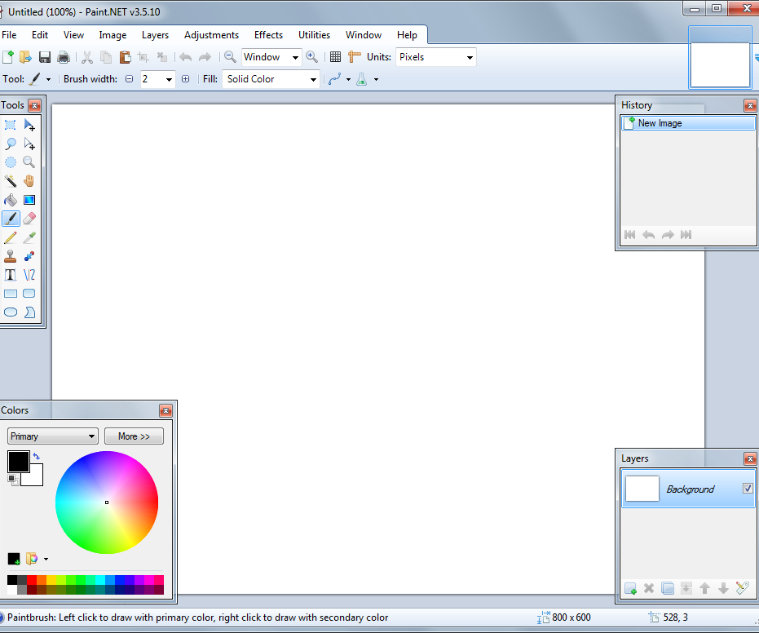Hide the Background layer
The height and width of the screenshot is (633, 759).
pos(748,488)
